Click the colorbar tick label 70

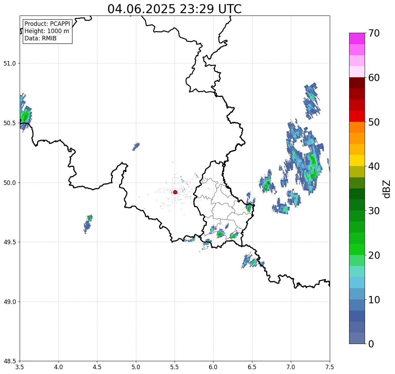click(374, 33)
